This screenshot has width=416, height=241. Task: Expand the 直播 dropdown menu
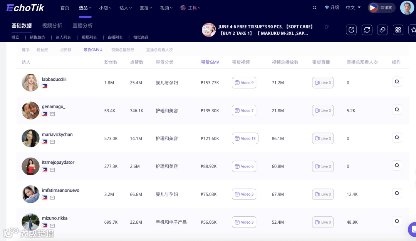click(146, 8)
